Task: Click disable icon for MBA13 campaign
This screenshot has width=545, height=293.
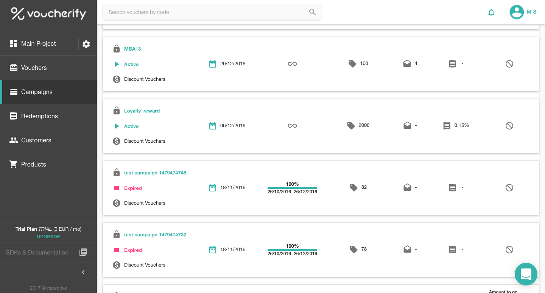Action: coord(509,64)
